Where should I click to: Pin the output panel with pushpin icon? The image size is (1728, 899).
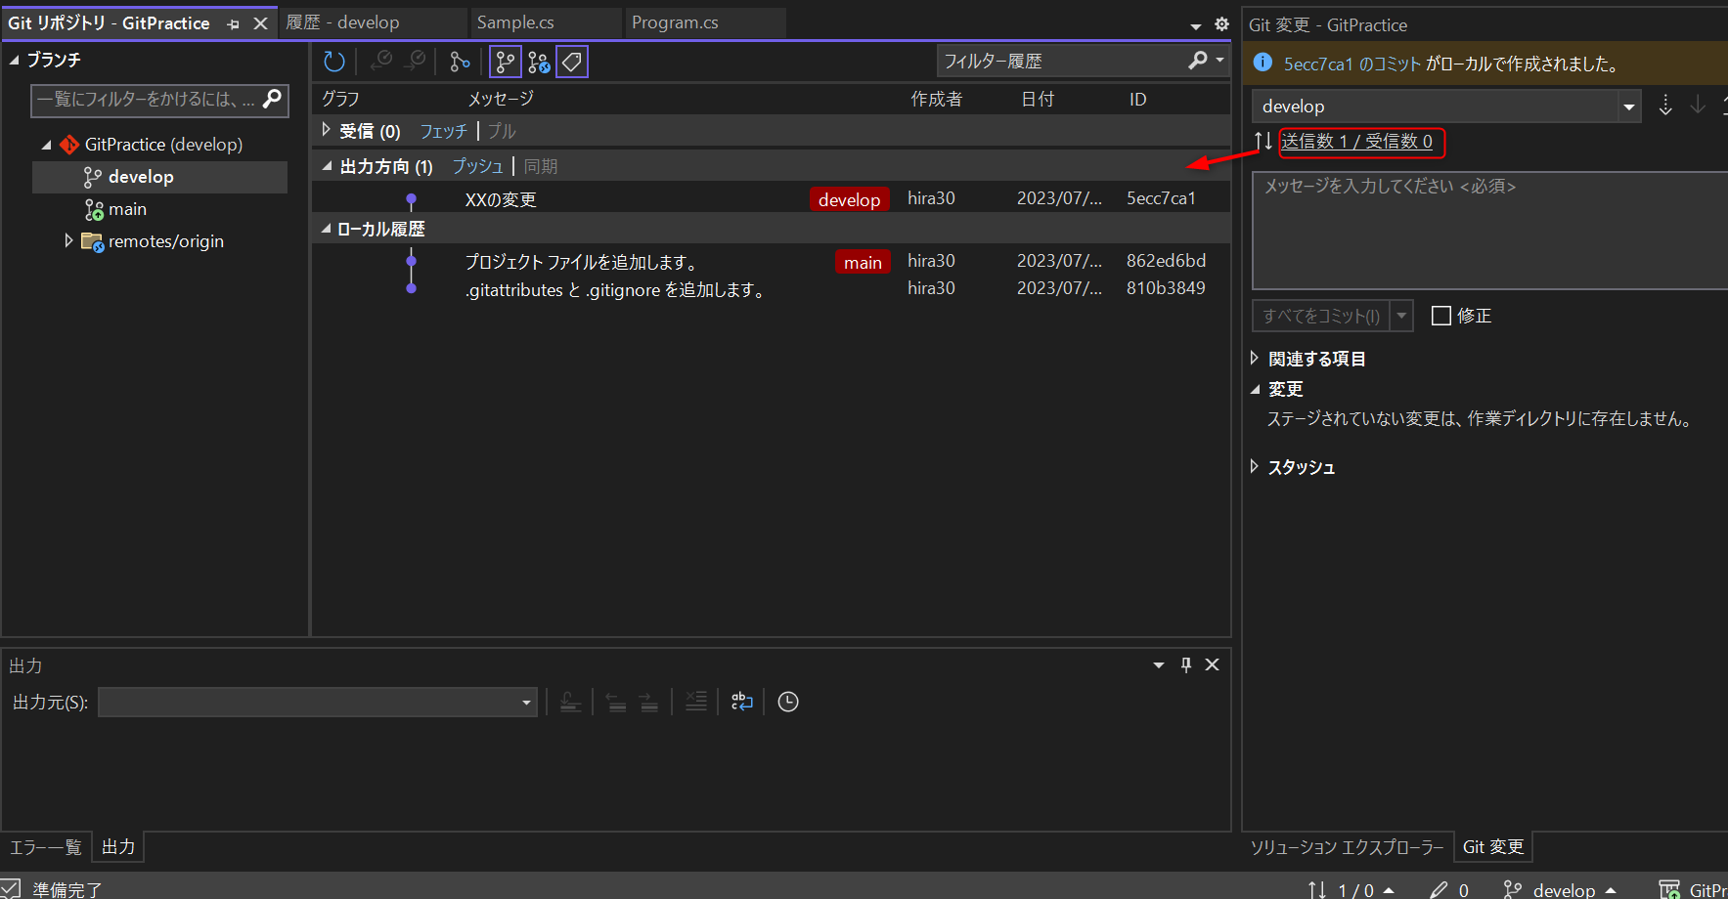[1186, 664]
